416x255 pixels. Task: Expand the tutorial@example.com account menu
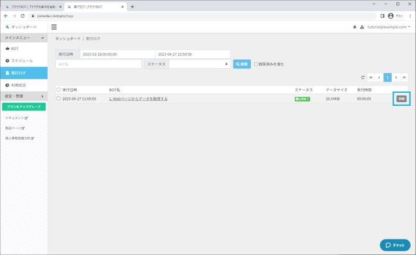tap(389, 27)
